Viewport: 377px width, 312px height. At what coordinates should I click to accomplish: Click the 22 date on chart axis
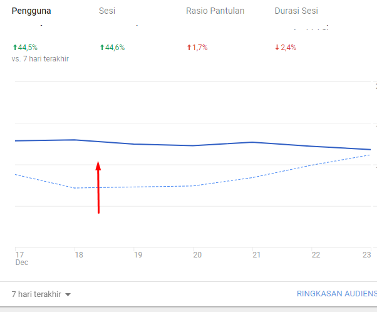pyautogui.click(x=316, y=255)
